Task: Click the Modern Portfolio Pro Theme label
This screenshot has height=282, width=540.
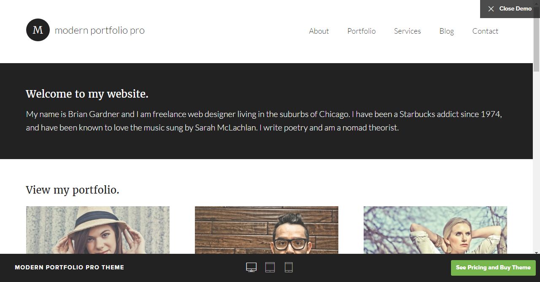Action: coord(69,267)
